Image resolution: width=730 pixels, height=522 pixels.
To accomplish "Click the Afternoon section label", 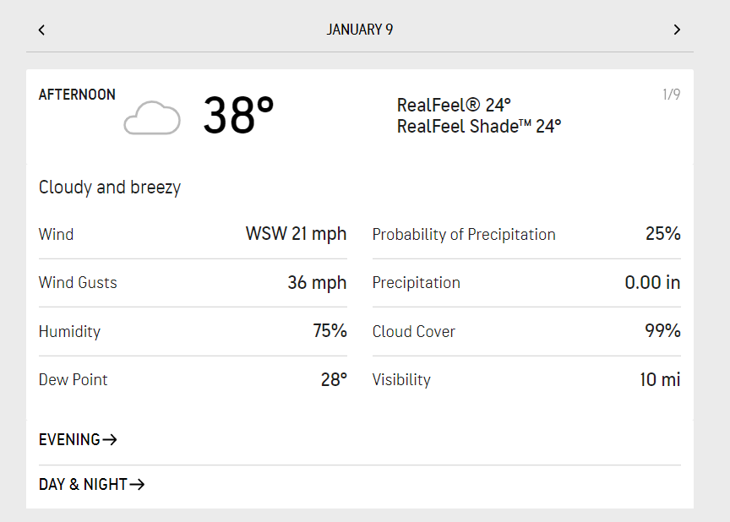I will 77,95.
